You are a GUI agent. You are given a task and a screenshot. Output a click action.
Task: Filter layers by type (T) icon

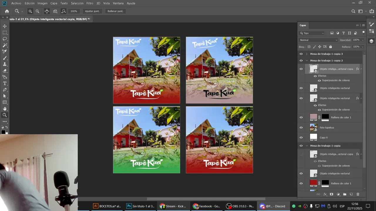(x=344, y=33)
